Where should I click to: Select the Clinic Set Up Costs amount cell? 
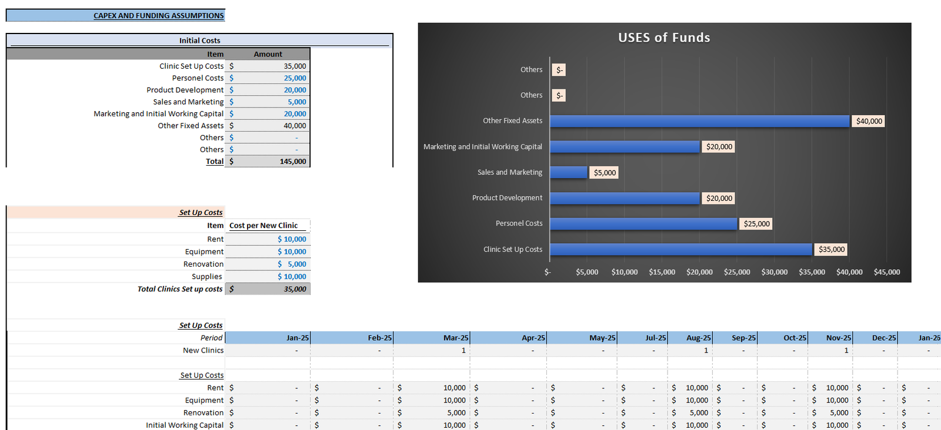point(268,66)
